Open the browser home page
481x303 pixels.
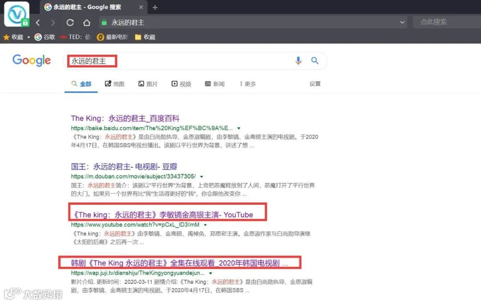pyautogui.click(x=87, y=23)
